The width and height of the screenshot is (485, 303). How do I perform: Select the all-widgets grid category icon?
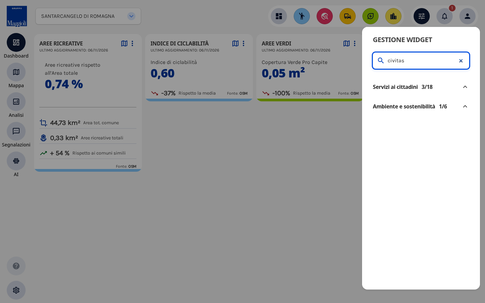pyautogui.click(x=279, y=16)
